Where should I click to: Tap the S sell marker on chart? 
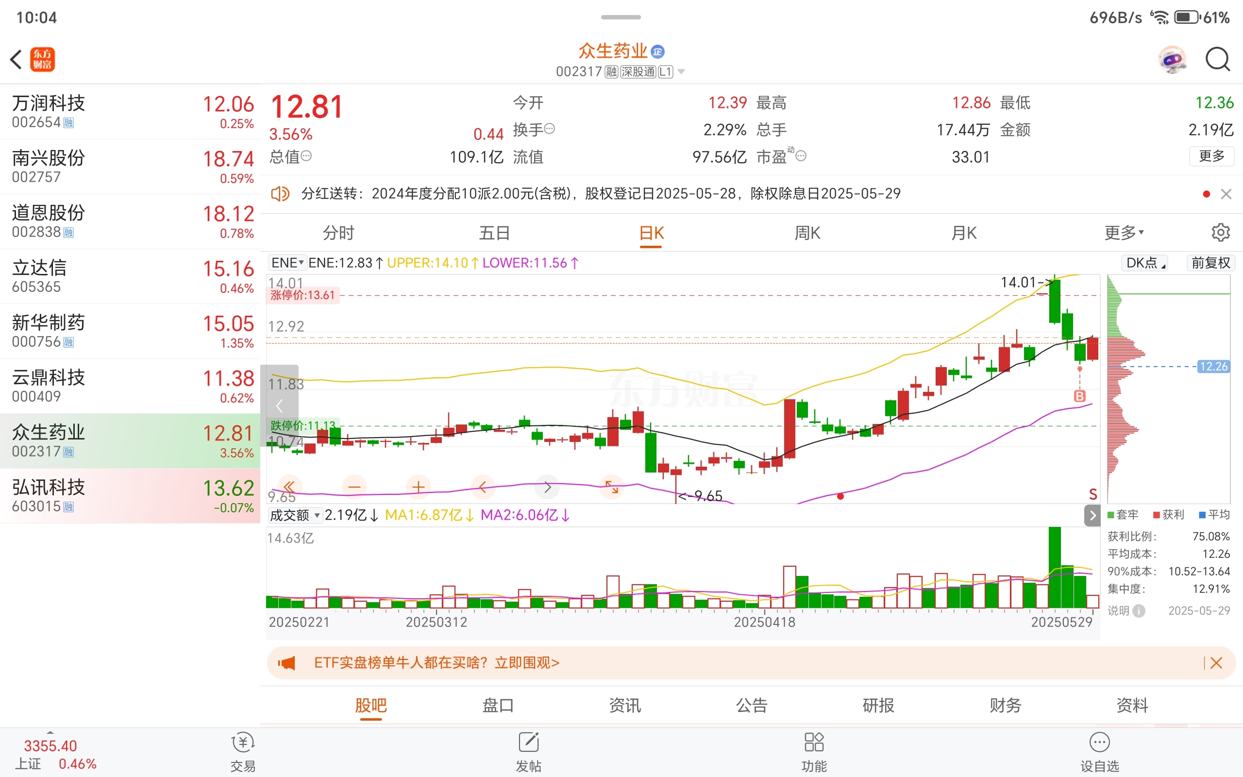pyautogui.click(x=1093, y=494)
